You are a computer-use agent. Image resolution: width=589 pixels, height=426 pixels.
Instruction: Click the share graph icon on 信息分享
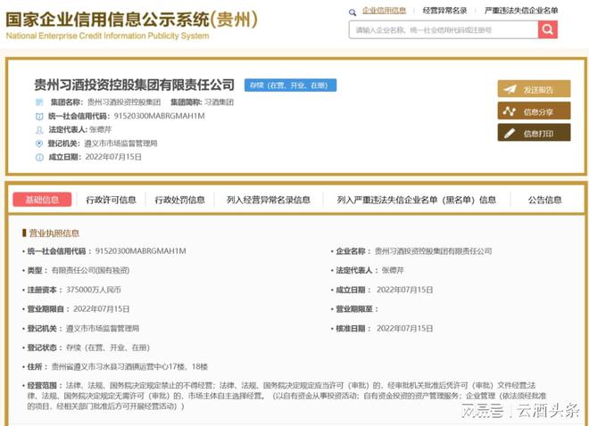(x=510, y=111)
